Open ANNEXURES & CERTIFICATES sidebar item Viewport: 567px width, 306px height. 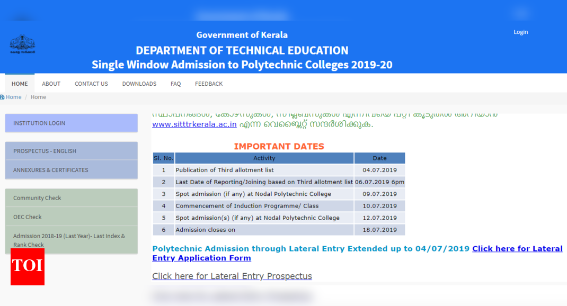coord(71,170)
